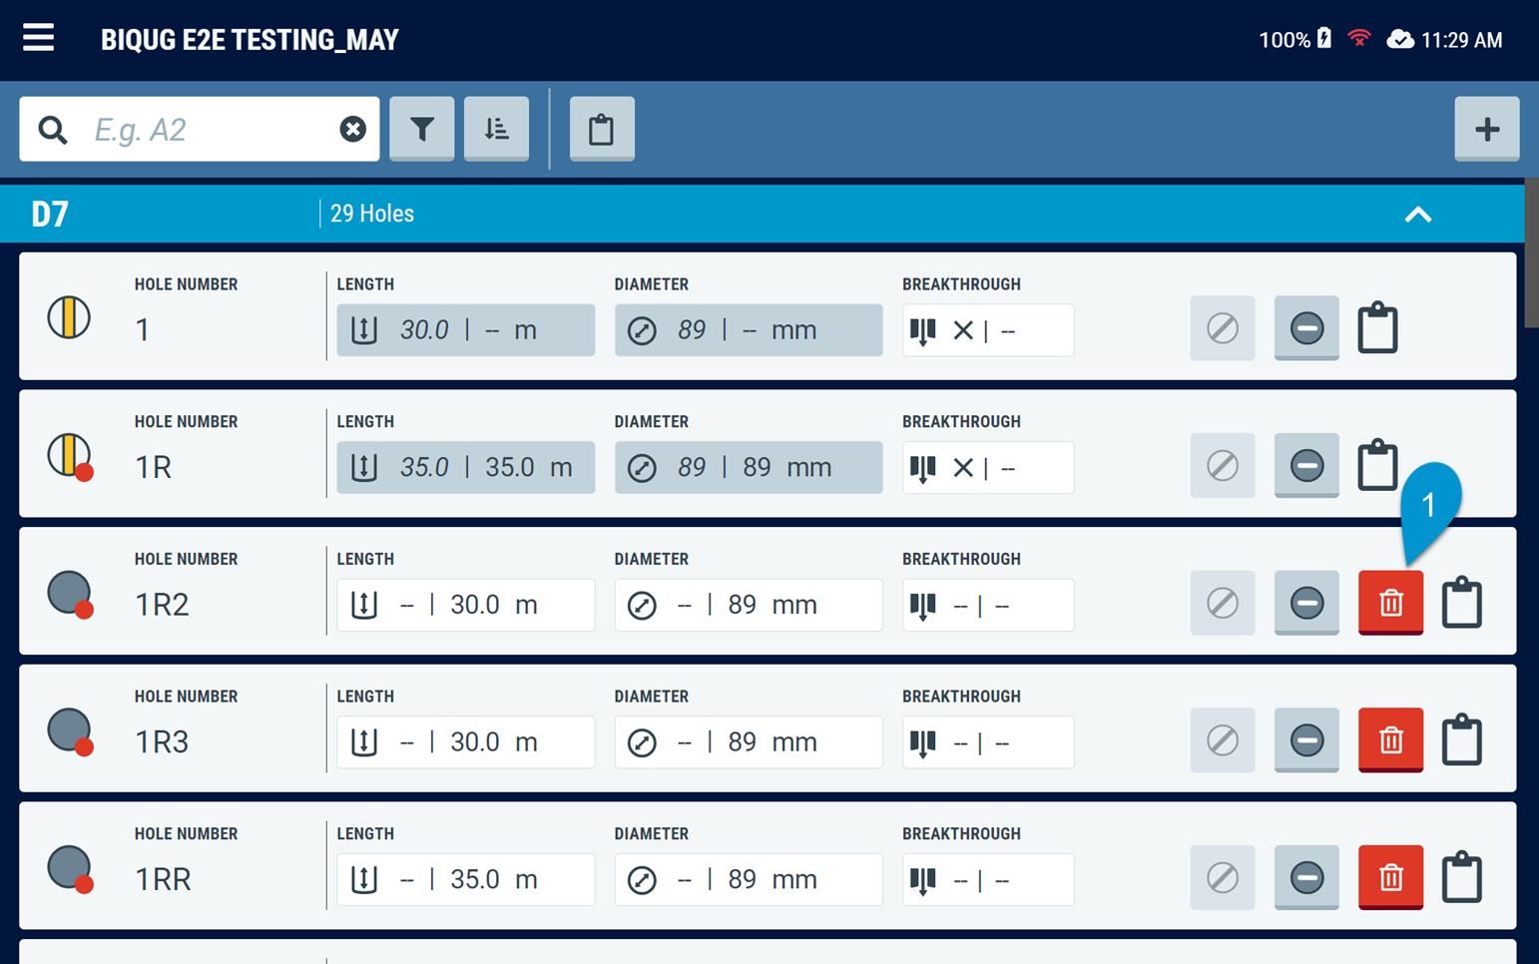
Task: Open the hamburger navigation menu
Action: pyautogui.click(x=39, y=39)
